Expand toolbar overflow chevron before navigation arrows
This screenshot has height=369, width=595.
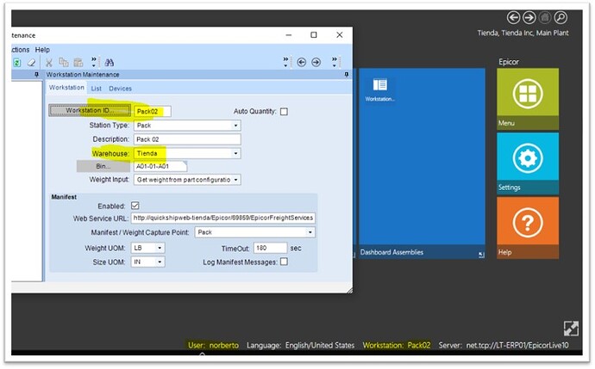[x=285, y=62]
